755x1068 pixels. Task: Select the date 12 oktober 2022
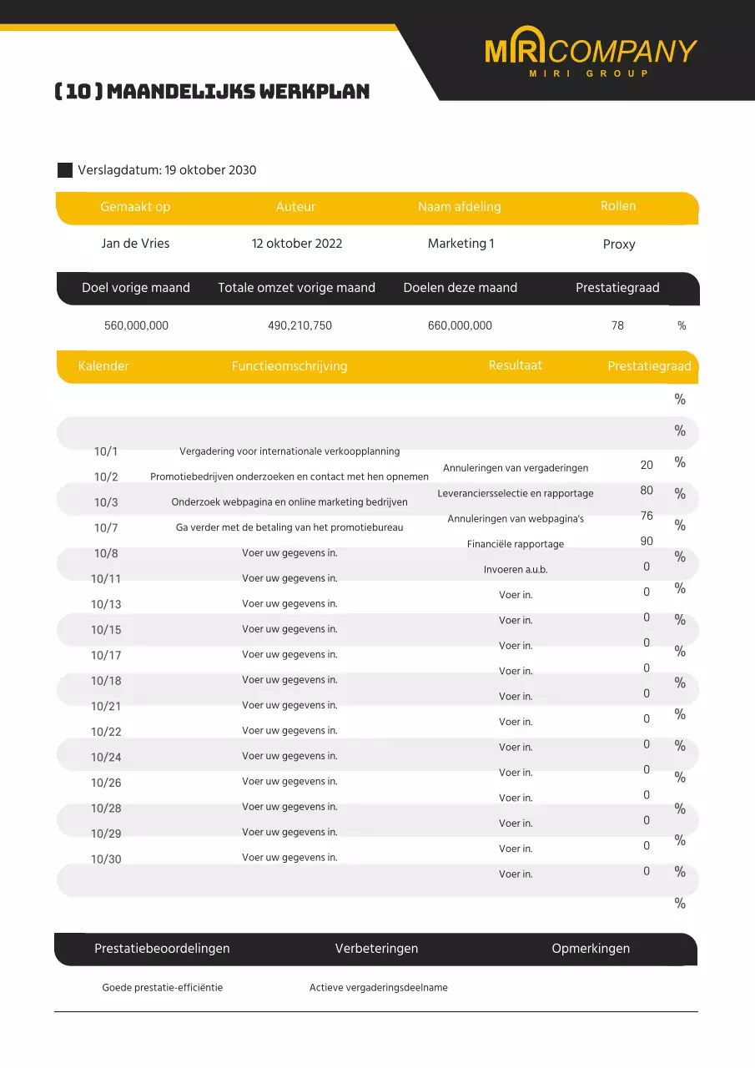coord(297,244)
